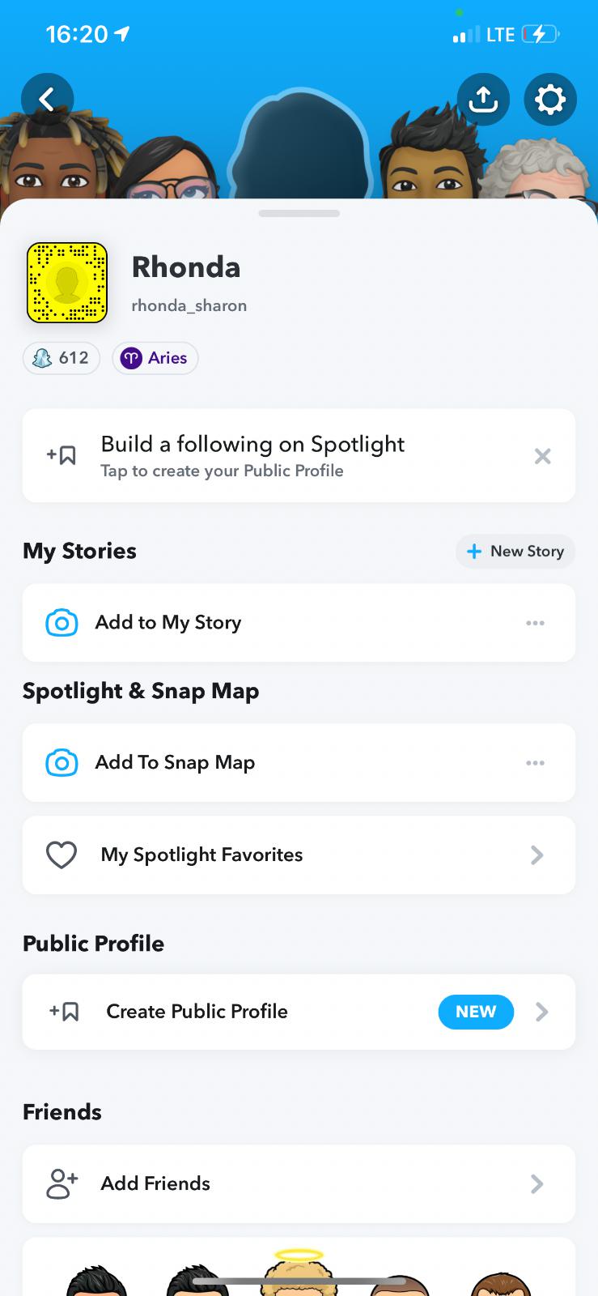Open the share profile upload icon
Screen dimensions: 598x1296
point(483,100)
